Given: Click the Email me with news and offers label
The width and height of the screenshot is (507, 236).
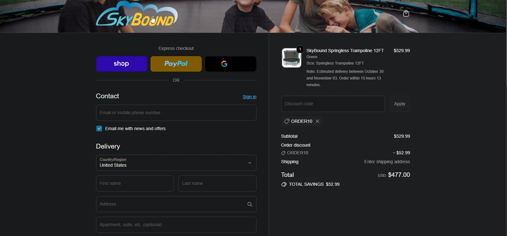Looking at the screenshot, I should tap(135, 128).
